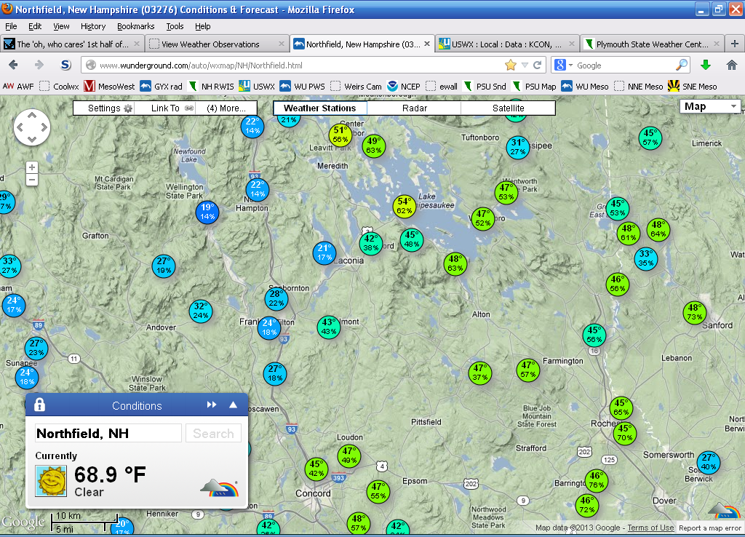745x537 pixels.
Task: Click Report a map error link
Action: pos(710,528)
